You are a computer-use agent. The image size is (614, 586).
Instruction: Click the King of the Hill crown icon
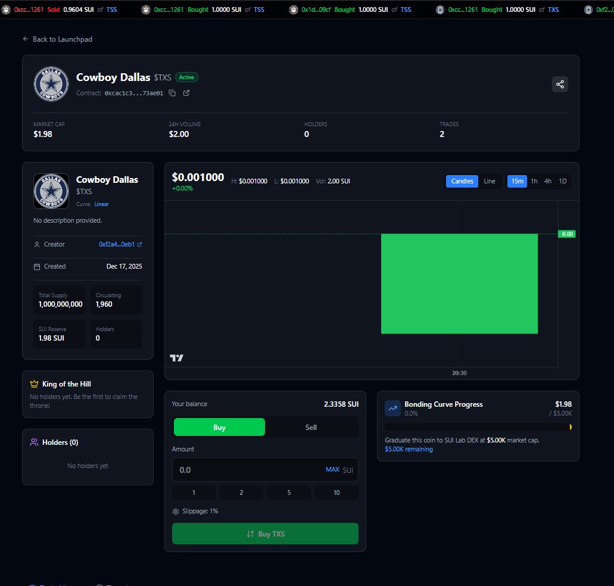34,384
